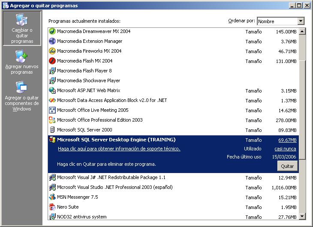Click the Data Access Application Block icon

pos(52,100)
